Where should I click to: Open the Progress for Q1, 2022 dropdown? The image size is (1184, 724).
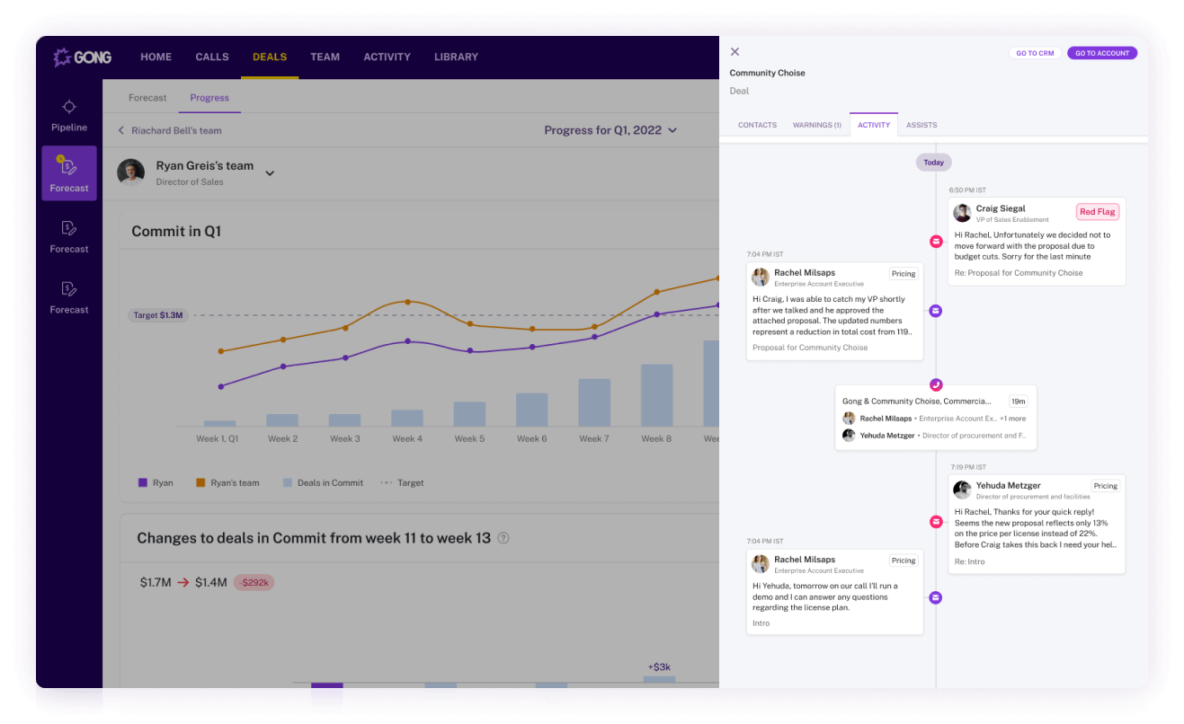[610, 130]
